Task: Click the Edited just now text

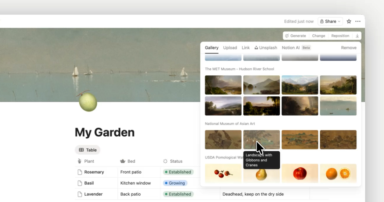Action: [x=299, y=21]
